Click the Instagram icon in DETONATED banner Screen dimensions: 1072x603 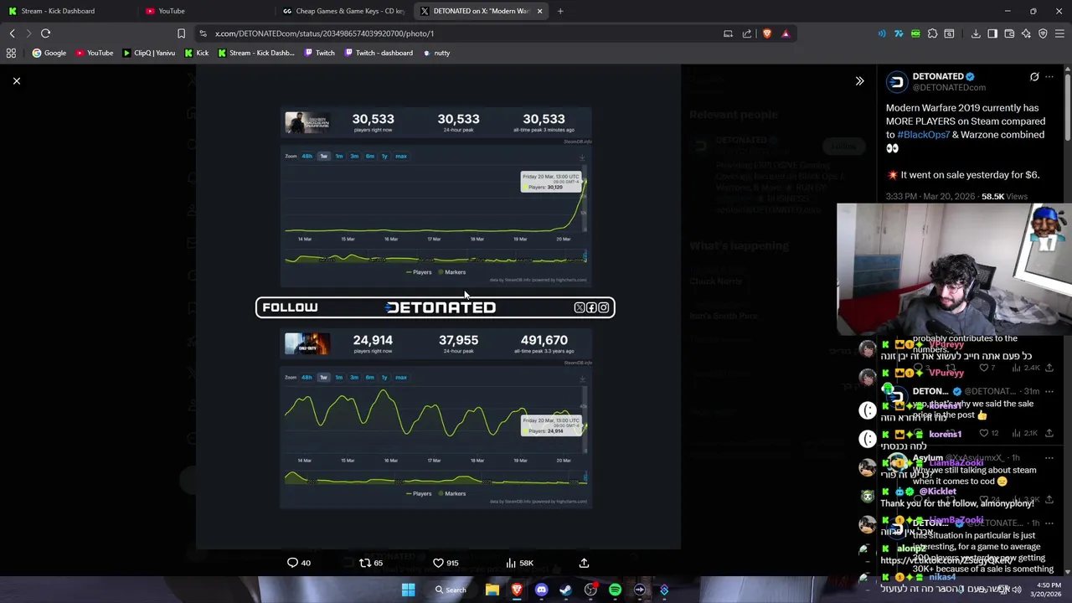(603, 307)
